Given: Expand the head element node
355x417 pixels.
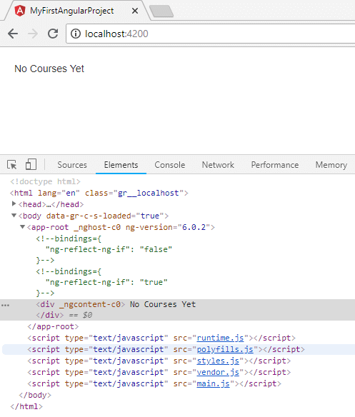Looking at the screenshot, I should [x=14, y=204].
